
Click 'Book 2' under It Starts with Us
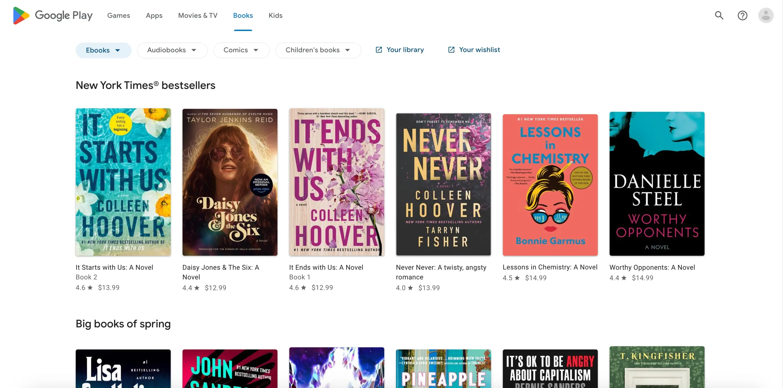coord(86,277)
